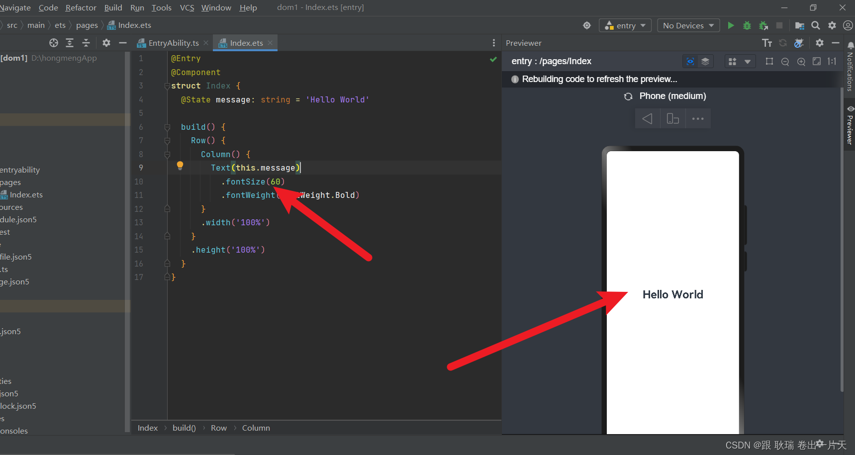This screenshot has height=455, width=855.
Task: Open the entry run configuration dropdown
Action: coord(625,25)
